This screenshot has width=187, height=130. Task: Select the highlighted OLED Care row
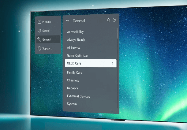[89, 63]
